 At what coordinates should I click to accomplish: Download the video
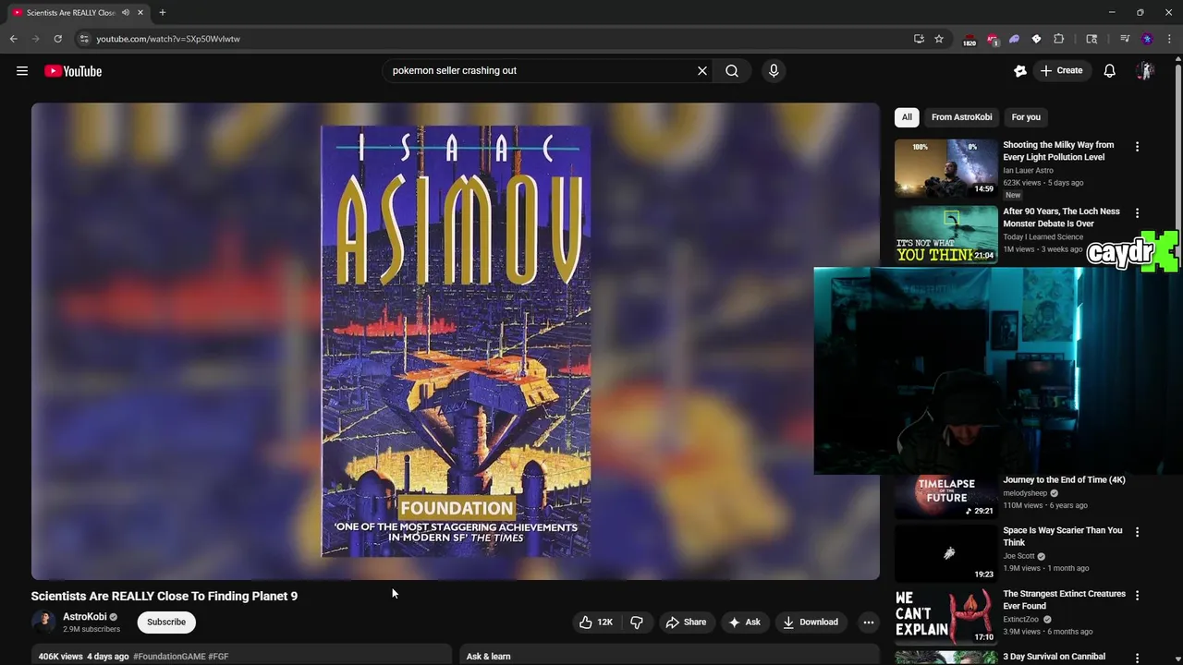tap(811, 623)
